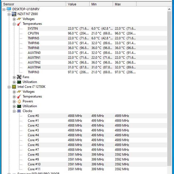This screenshot has width=174, height=174.
Task: Click the CPU Voltages lightning icon
Action: (x=19, y=92)
